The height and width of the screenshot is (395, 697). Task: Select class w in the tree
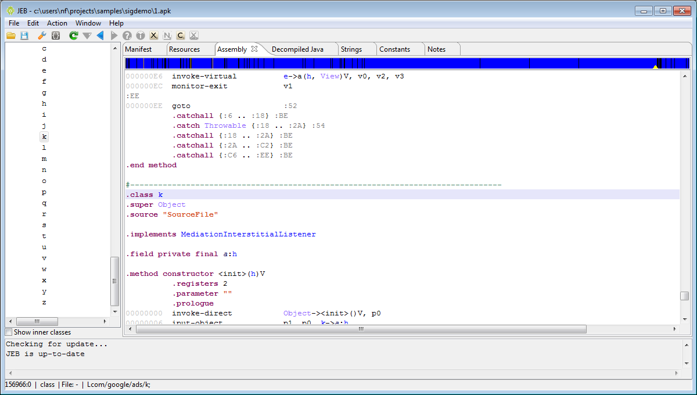coord(44,270)
